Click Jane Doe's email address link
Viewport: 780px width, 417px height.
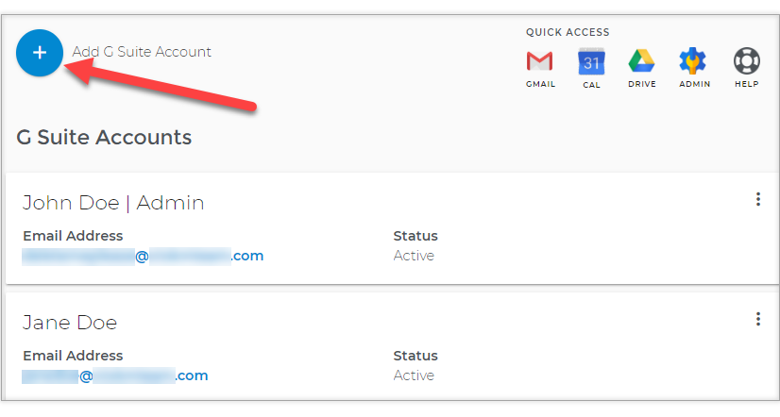[115, 375]
